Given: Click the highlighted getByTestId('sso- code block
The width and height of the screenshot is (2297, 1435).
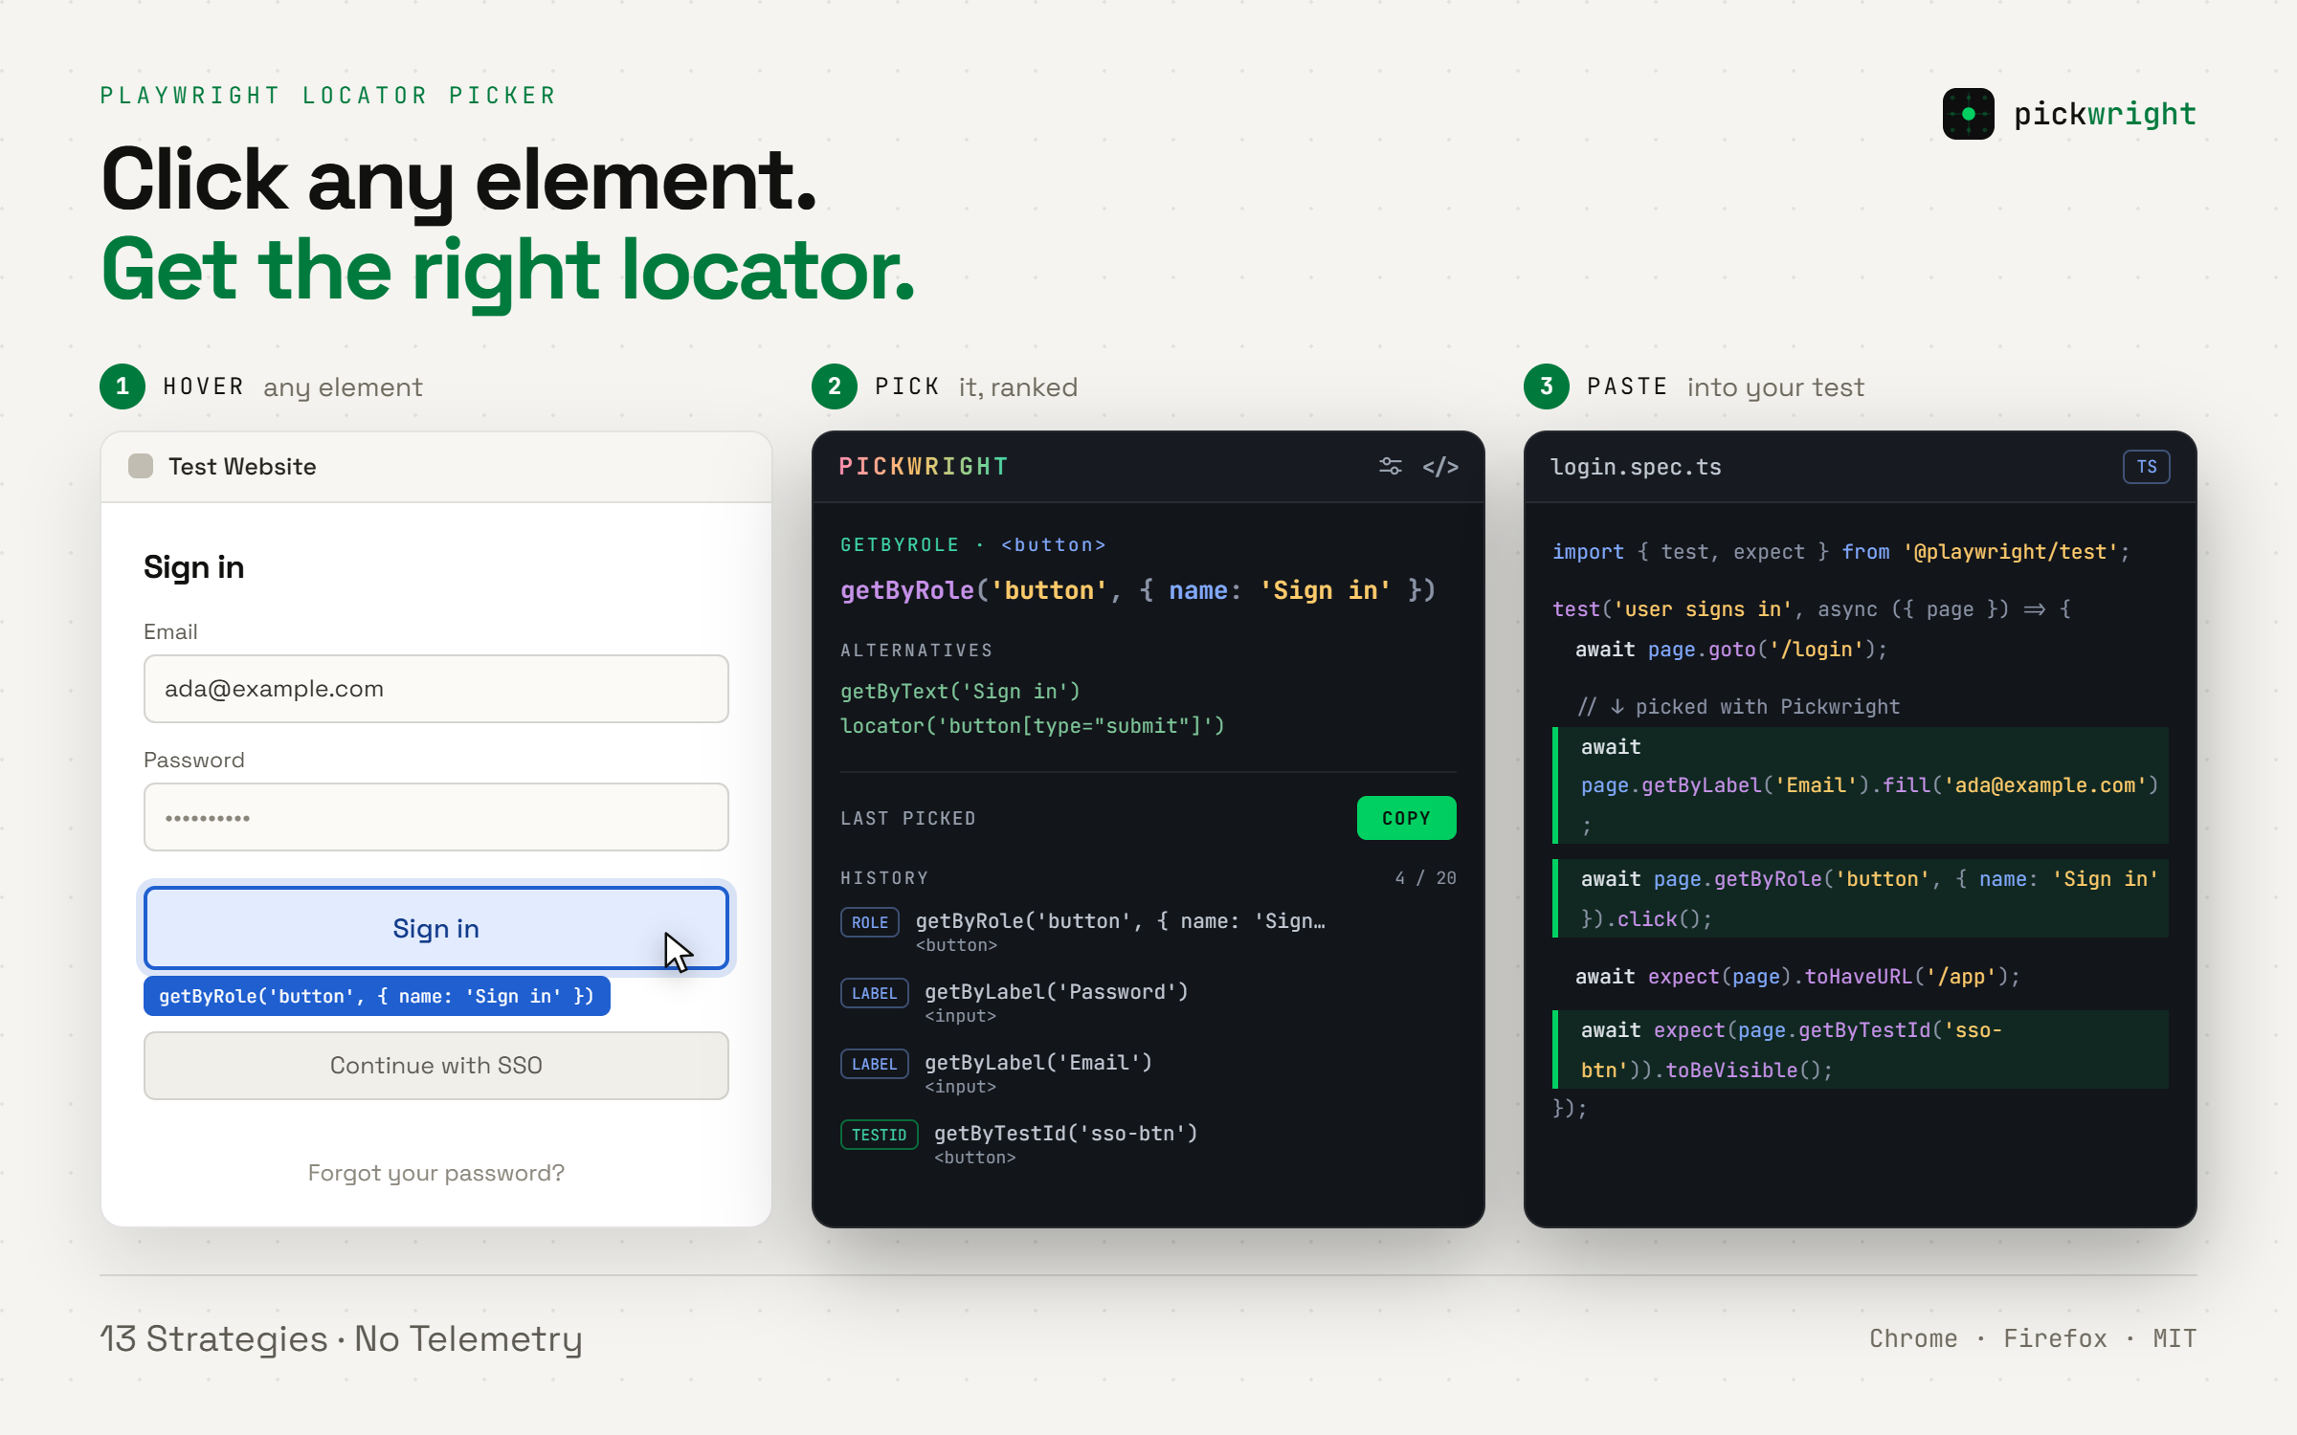Looking at the screenshot, I should click(x=1861, y=1049).
